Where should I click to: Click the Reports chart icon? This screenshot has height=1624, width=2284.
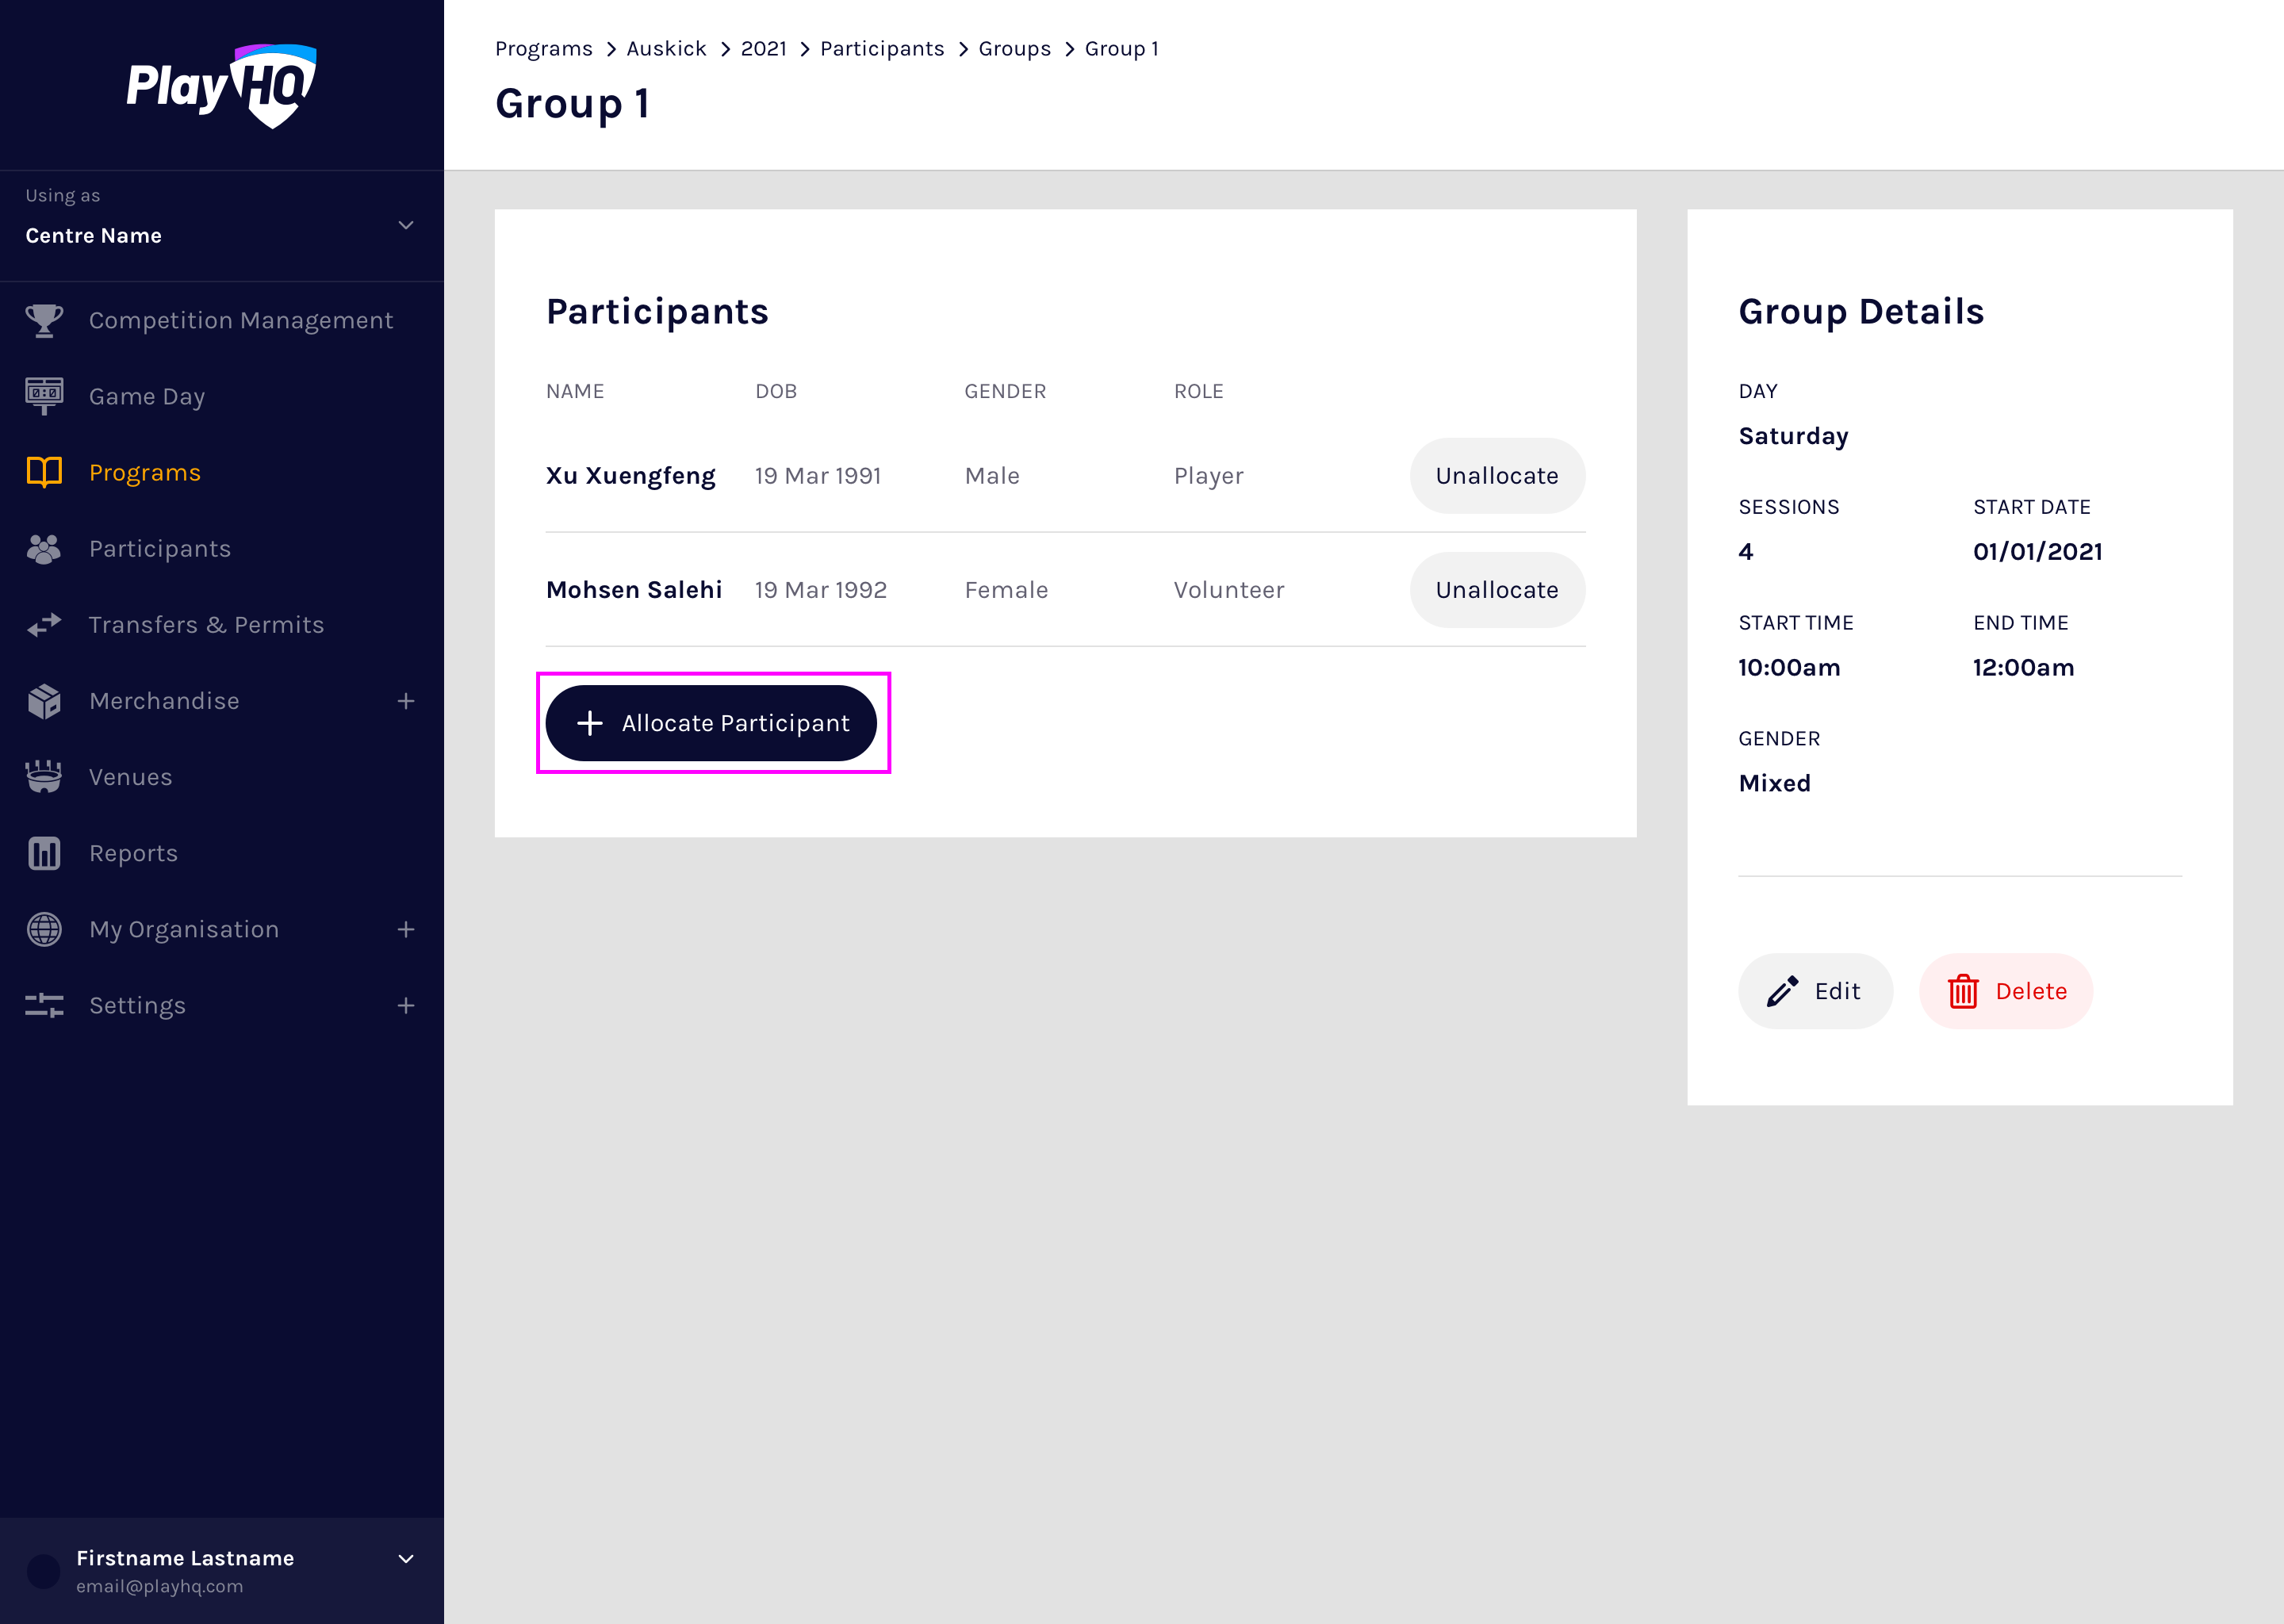(44, 853)
